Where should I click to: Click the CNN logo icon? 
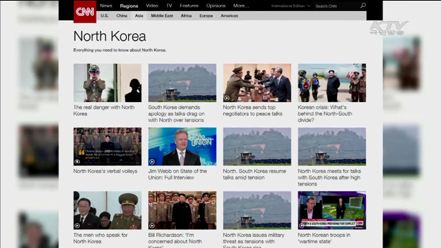pos(85,12)
